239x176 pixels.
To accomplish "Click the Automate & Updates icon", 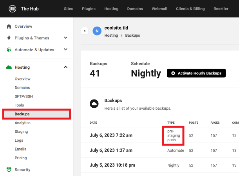I will [x=9, y=50].
